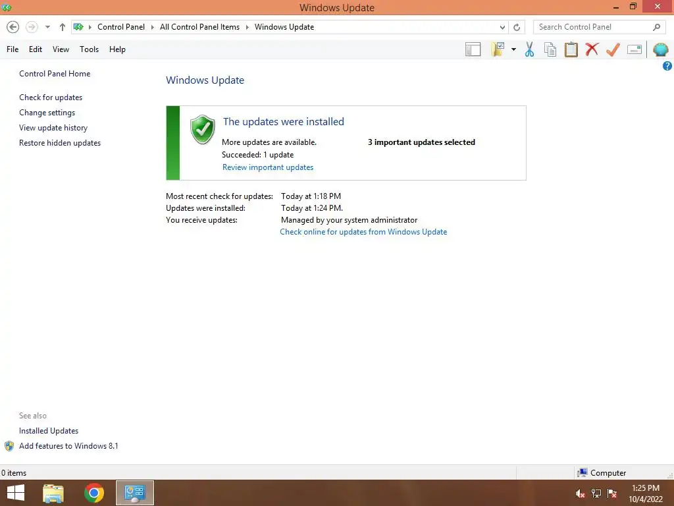Open Installed Updates link
Image resolution: width=674 pixels, height=506 pixels.
(49, 431)
